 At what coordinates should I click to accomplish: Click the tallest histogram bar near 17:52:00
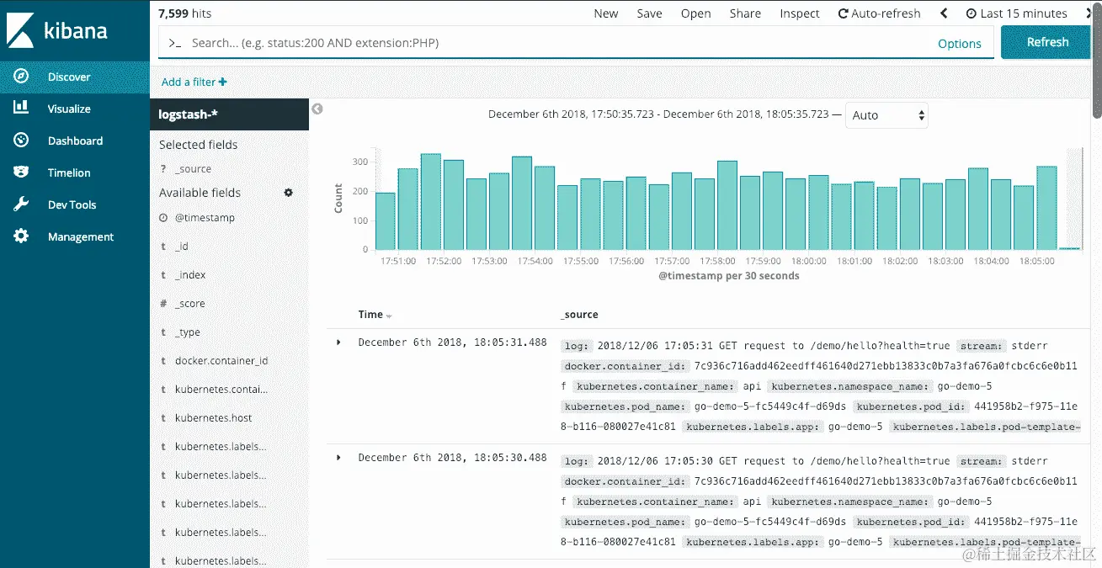point(431,202)
